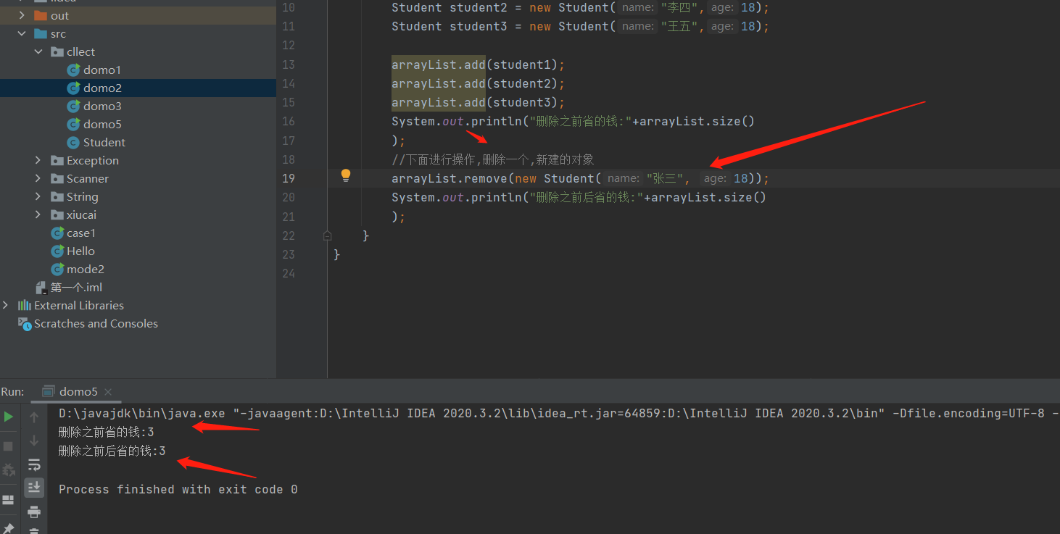Expand External Libraries node

pos(6,305)
